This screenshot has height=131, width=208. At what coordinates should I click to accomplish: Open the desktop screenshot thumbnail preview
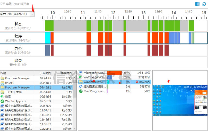point(180,100)
